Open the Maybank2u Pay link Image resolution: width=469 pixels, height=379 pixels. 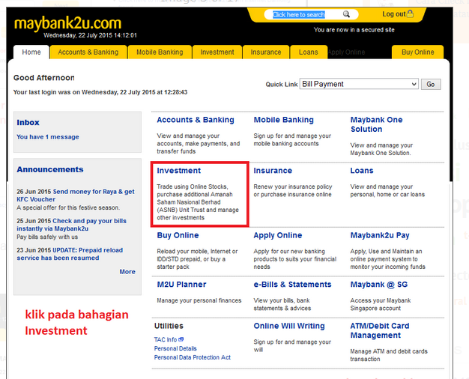coord(380,235)
